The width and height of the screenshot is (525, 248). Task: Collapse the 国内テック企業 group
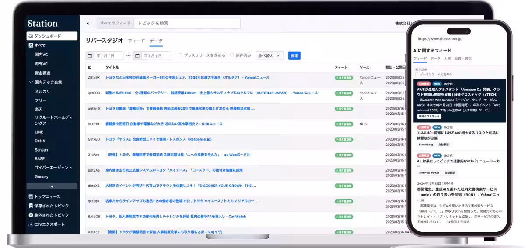[x=31, y=82]
